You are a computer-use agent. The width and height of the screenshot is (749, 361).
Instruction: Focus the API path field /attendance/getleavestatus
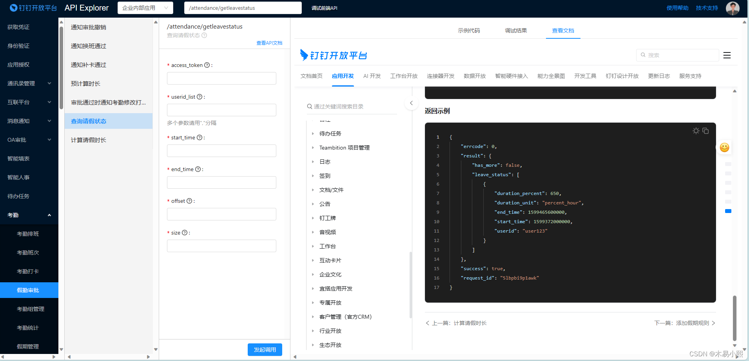(x=243, y=8)
